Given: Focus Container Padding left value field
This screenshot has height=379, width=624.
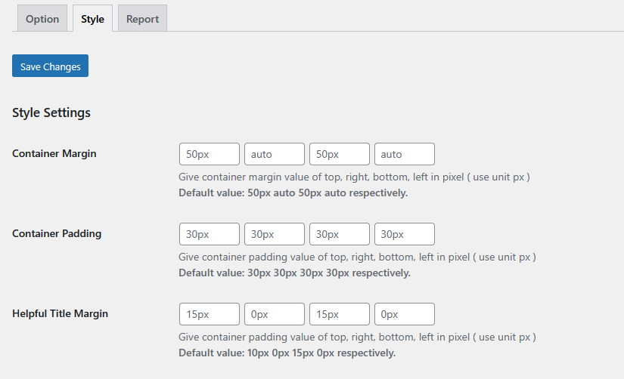Looking at the screenshot, I should (405, 234).
